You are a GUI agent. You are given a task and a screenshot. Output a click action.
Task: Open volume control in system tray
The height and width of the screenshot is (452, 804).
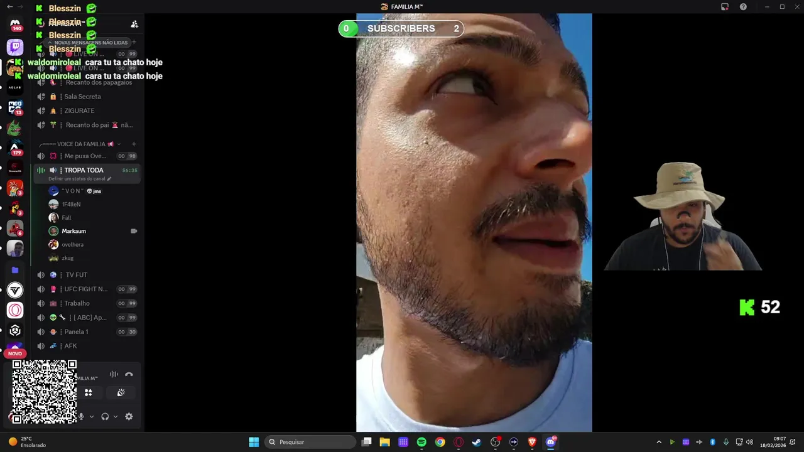[x=749, y=442]
